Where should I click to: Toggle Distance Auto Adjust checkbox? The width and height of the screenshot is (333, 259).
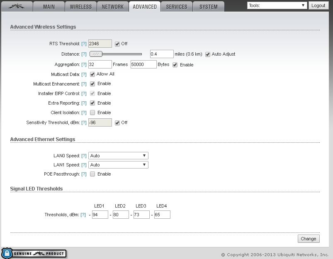208,54
